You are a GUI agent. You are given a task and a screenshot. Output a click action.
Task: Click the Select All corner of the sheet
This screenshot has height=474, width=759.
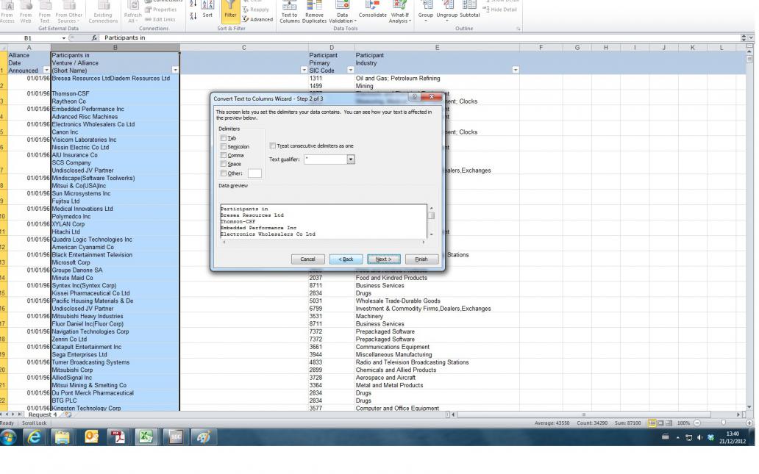pos(4,47)
